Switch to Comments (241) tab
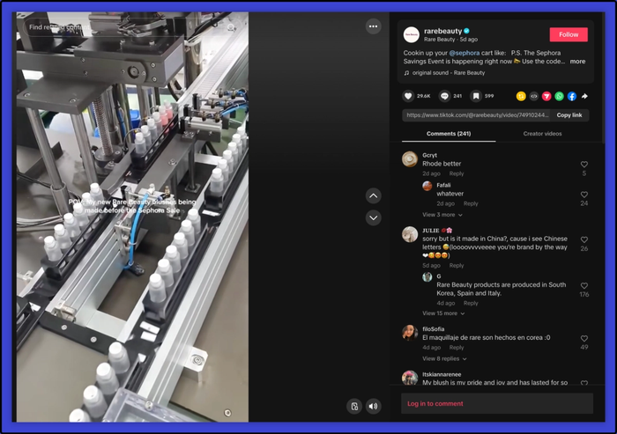The height and width of the screenshot is (434, 617). pyautogui.click(x=449, y=134)
